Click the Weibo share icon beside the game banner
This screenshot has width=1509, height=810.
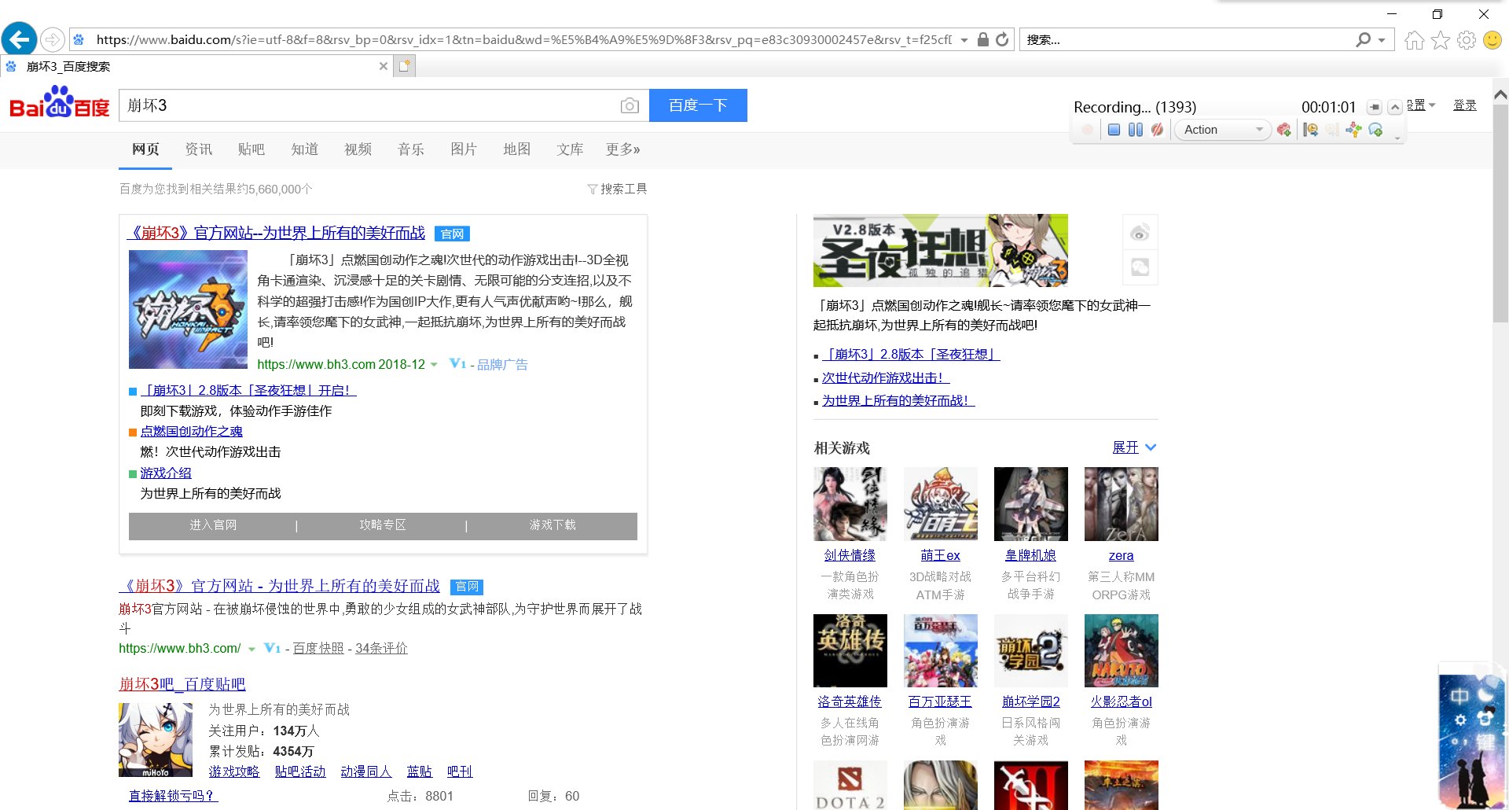coord(1140,232)
